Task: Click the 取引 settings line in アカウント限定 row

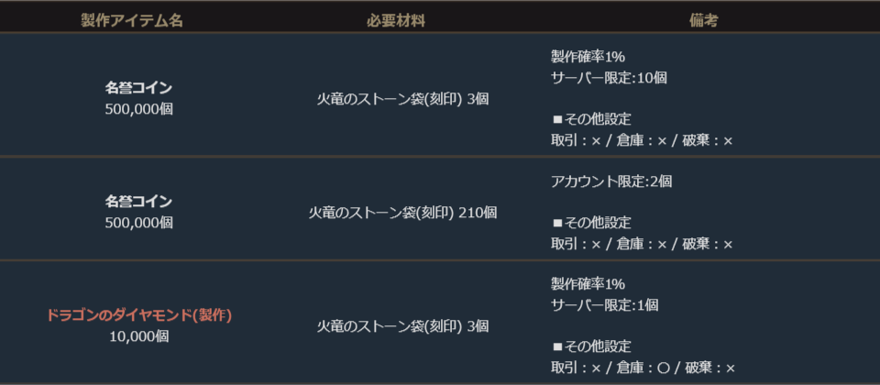Action: pos(642,244)
